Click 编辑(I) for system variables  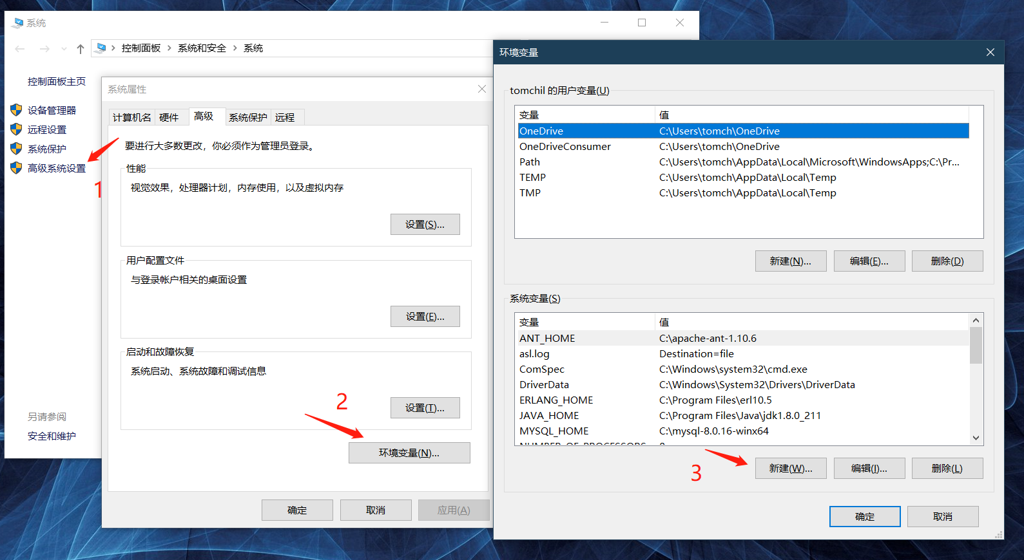coord(869,469)
